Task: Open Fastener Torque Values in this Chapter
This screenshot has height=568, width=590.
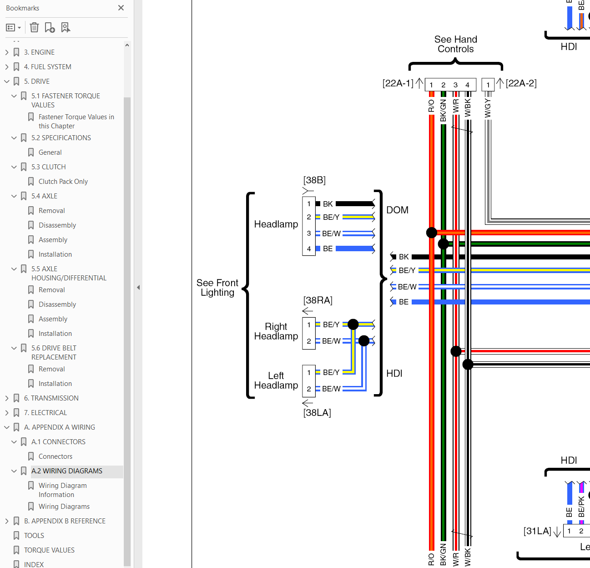Action: tap(76, 122)
